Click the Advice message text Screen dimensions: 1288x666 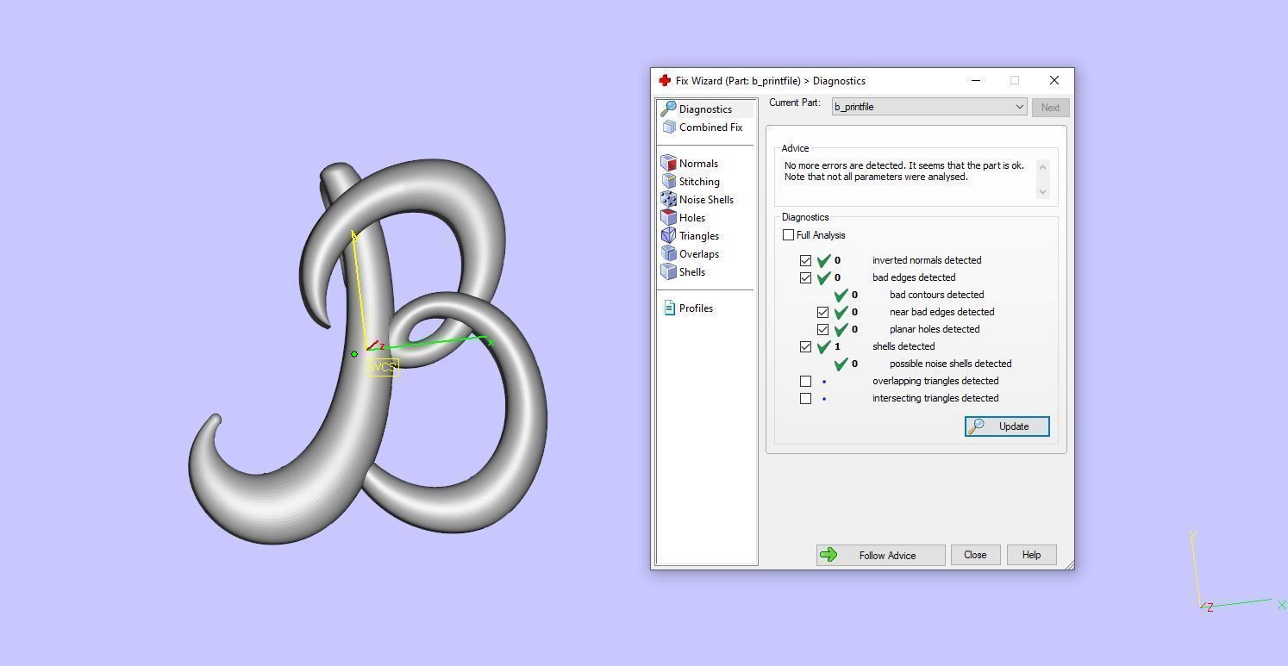tap(904, 171)
